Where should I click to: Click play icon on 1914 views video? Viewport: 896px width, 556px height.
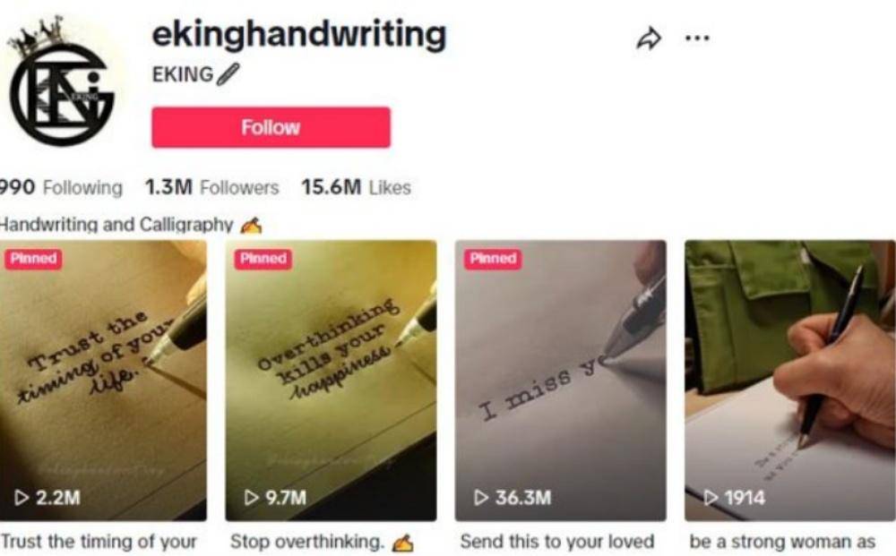point(711,497)
